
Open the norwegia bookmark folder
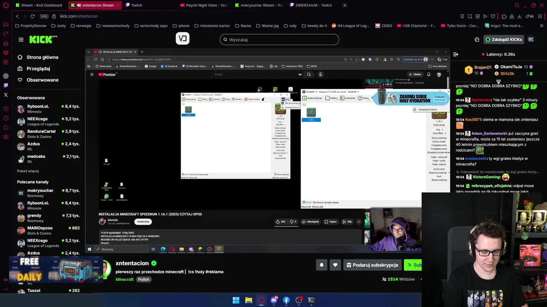[x=80, y=26]
